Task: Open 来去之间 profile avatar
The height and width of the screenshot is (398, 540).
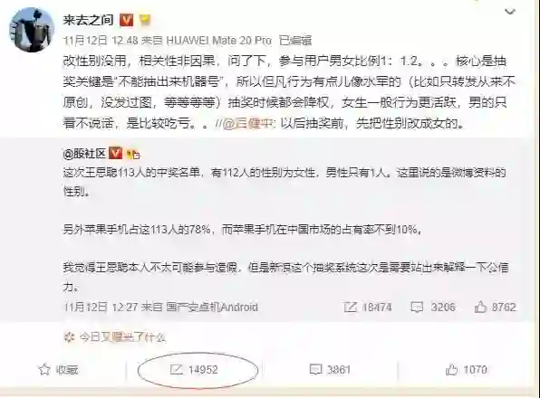Action: pos(32,30)
